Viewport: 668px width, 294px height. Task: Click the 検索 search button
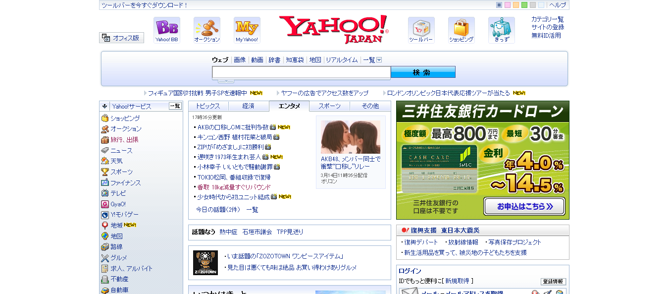click(x=423, y=72)
